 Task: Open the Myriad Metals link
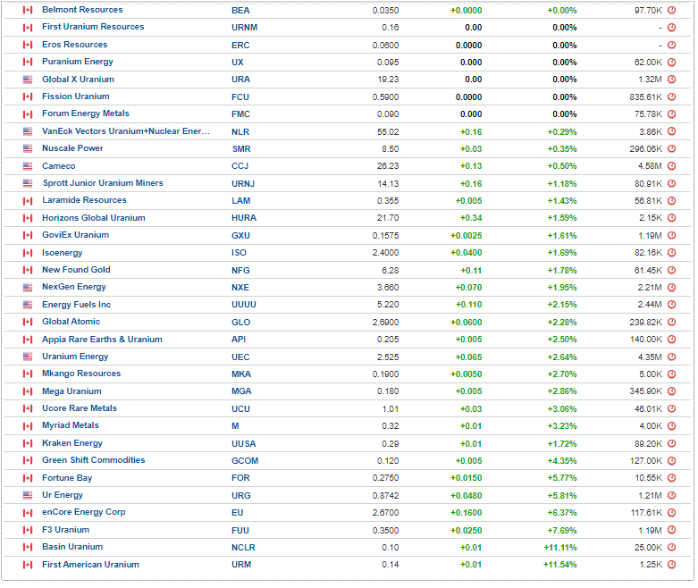coord(71,425)
